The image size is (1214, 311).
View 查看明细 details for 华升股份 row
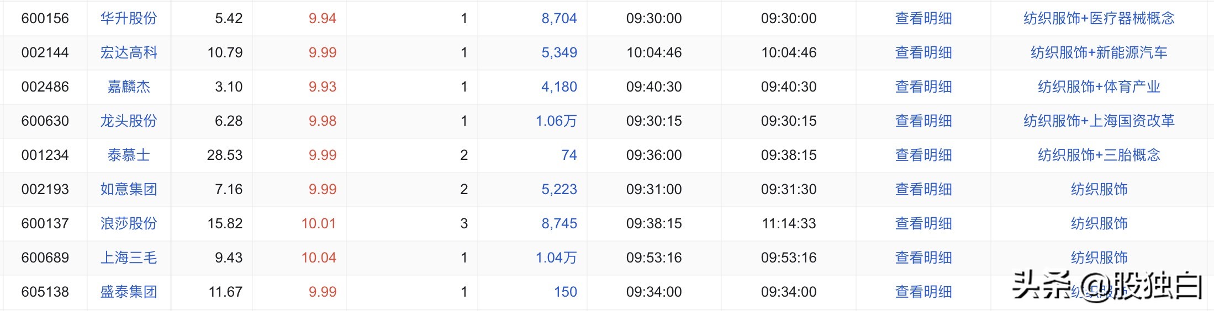[x=923, y=18]
